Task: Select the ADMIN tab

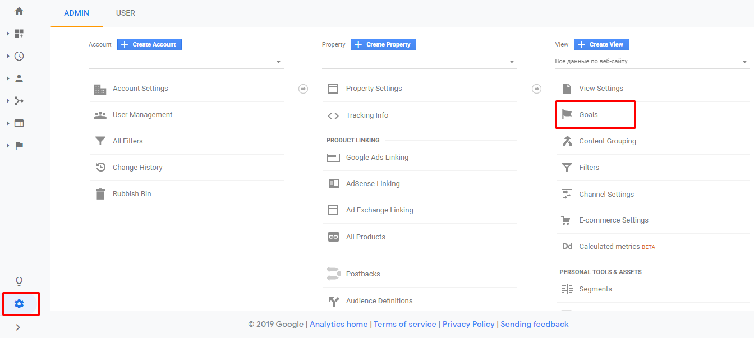Action: tap(76, 13)
